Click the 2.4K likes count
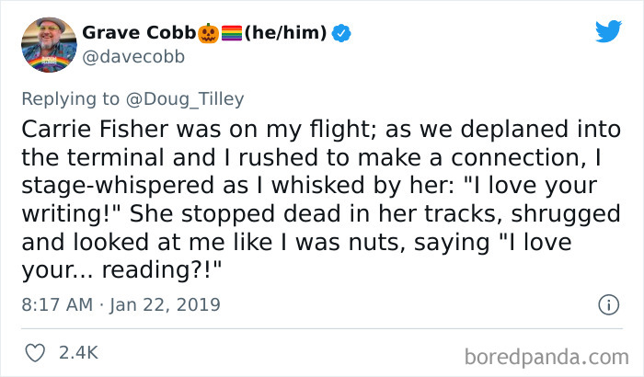Image resolution: width=644 pixels, height=377 pixels. pyautogui.click(x=79, y=351)
